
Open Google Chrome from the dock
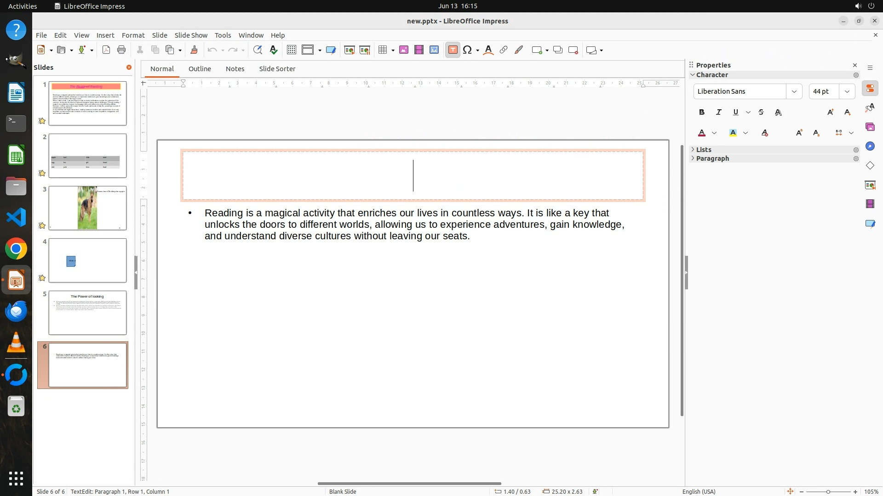[16, 249]
